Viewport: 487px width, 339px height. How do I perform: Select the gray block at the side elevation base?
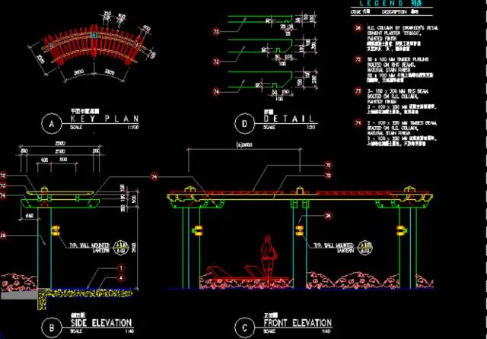pos(19,295)
